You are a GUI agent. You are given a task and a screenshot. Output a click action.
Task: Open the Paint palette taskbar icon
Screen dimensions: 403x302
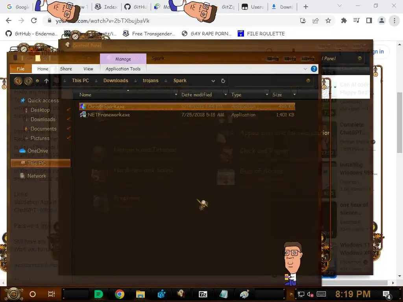pos(244,294)
